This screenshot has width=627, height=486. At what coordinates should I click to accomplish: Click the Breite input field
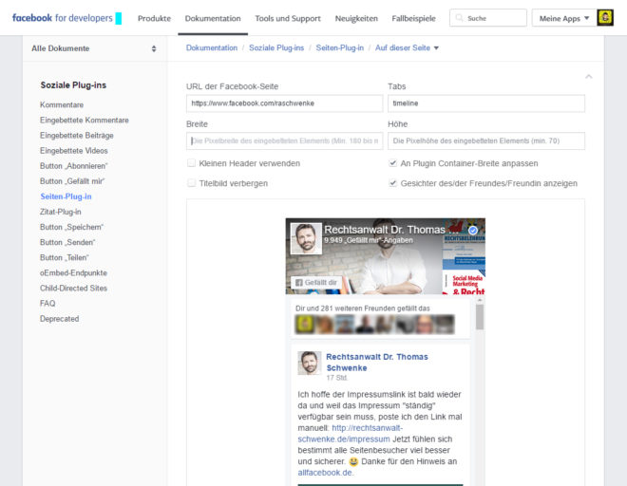coord(284,141)
